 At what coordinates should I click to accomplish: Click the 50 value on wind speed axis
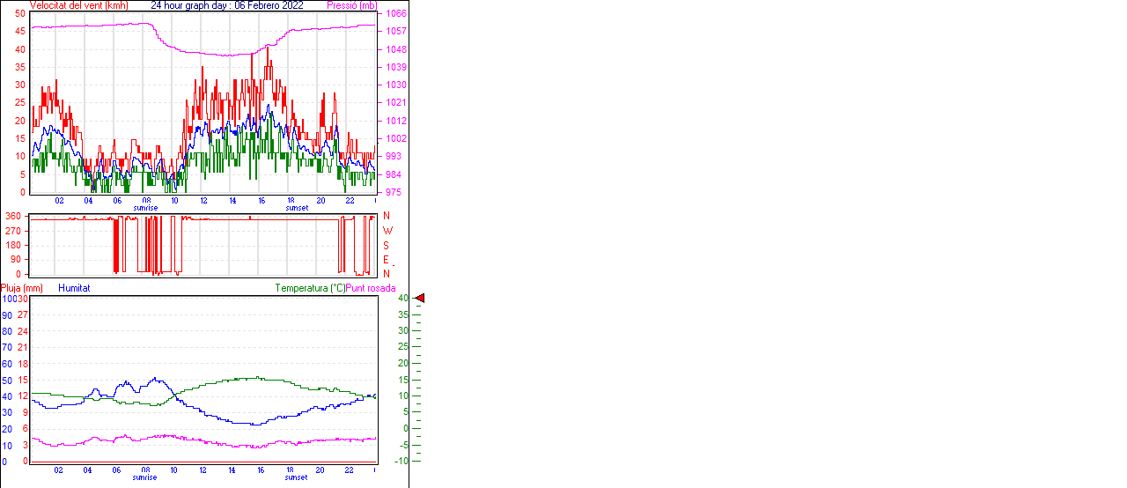point(20,14)
